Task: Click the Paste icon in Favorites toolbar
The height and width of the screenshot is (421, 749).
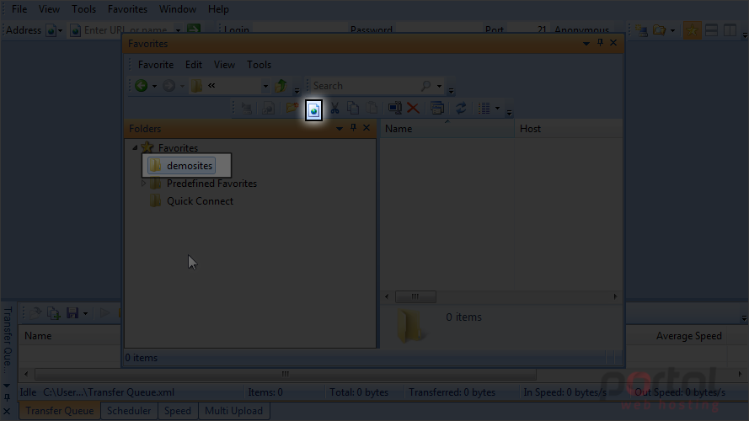Action: 372,108
